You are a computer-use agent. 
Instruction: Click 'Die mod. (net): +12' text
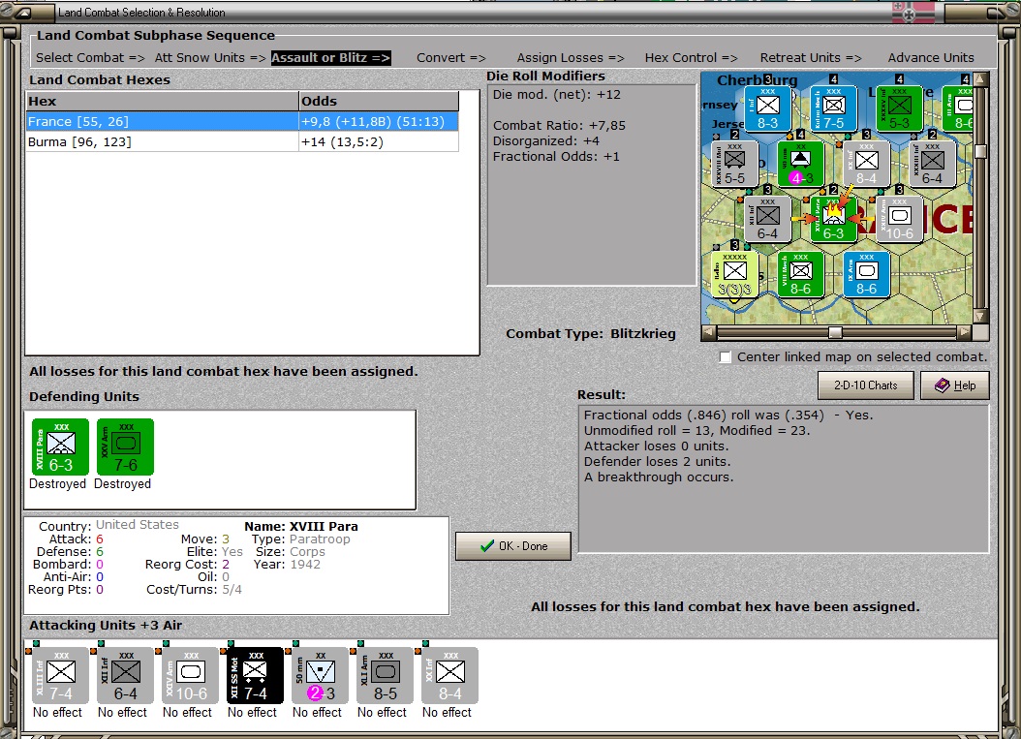[x=557, y=95]
